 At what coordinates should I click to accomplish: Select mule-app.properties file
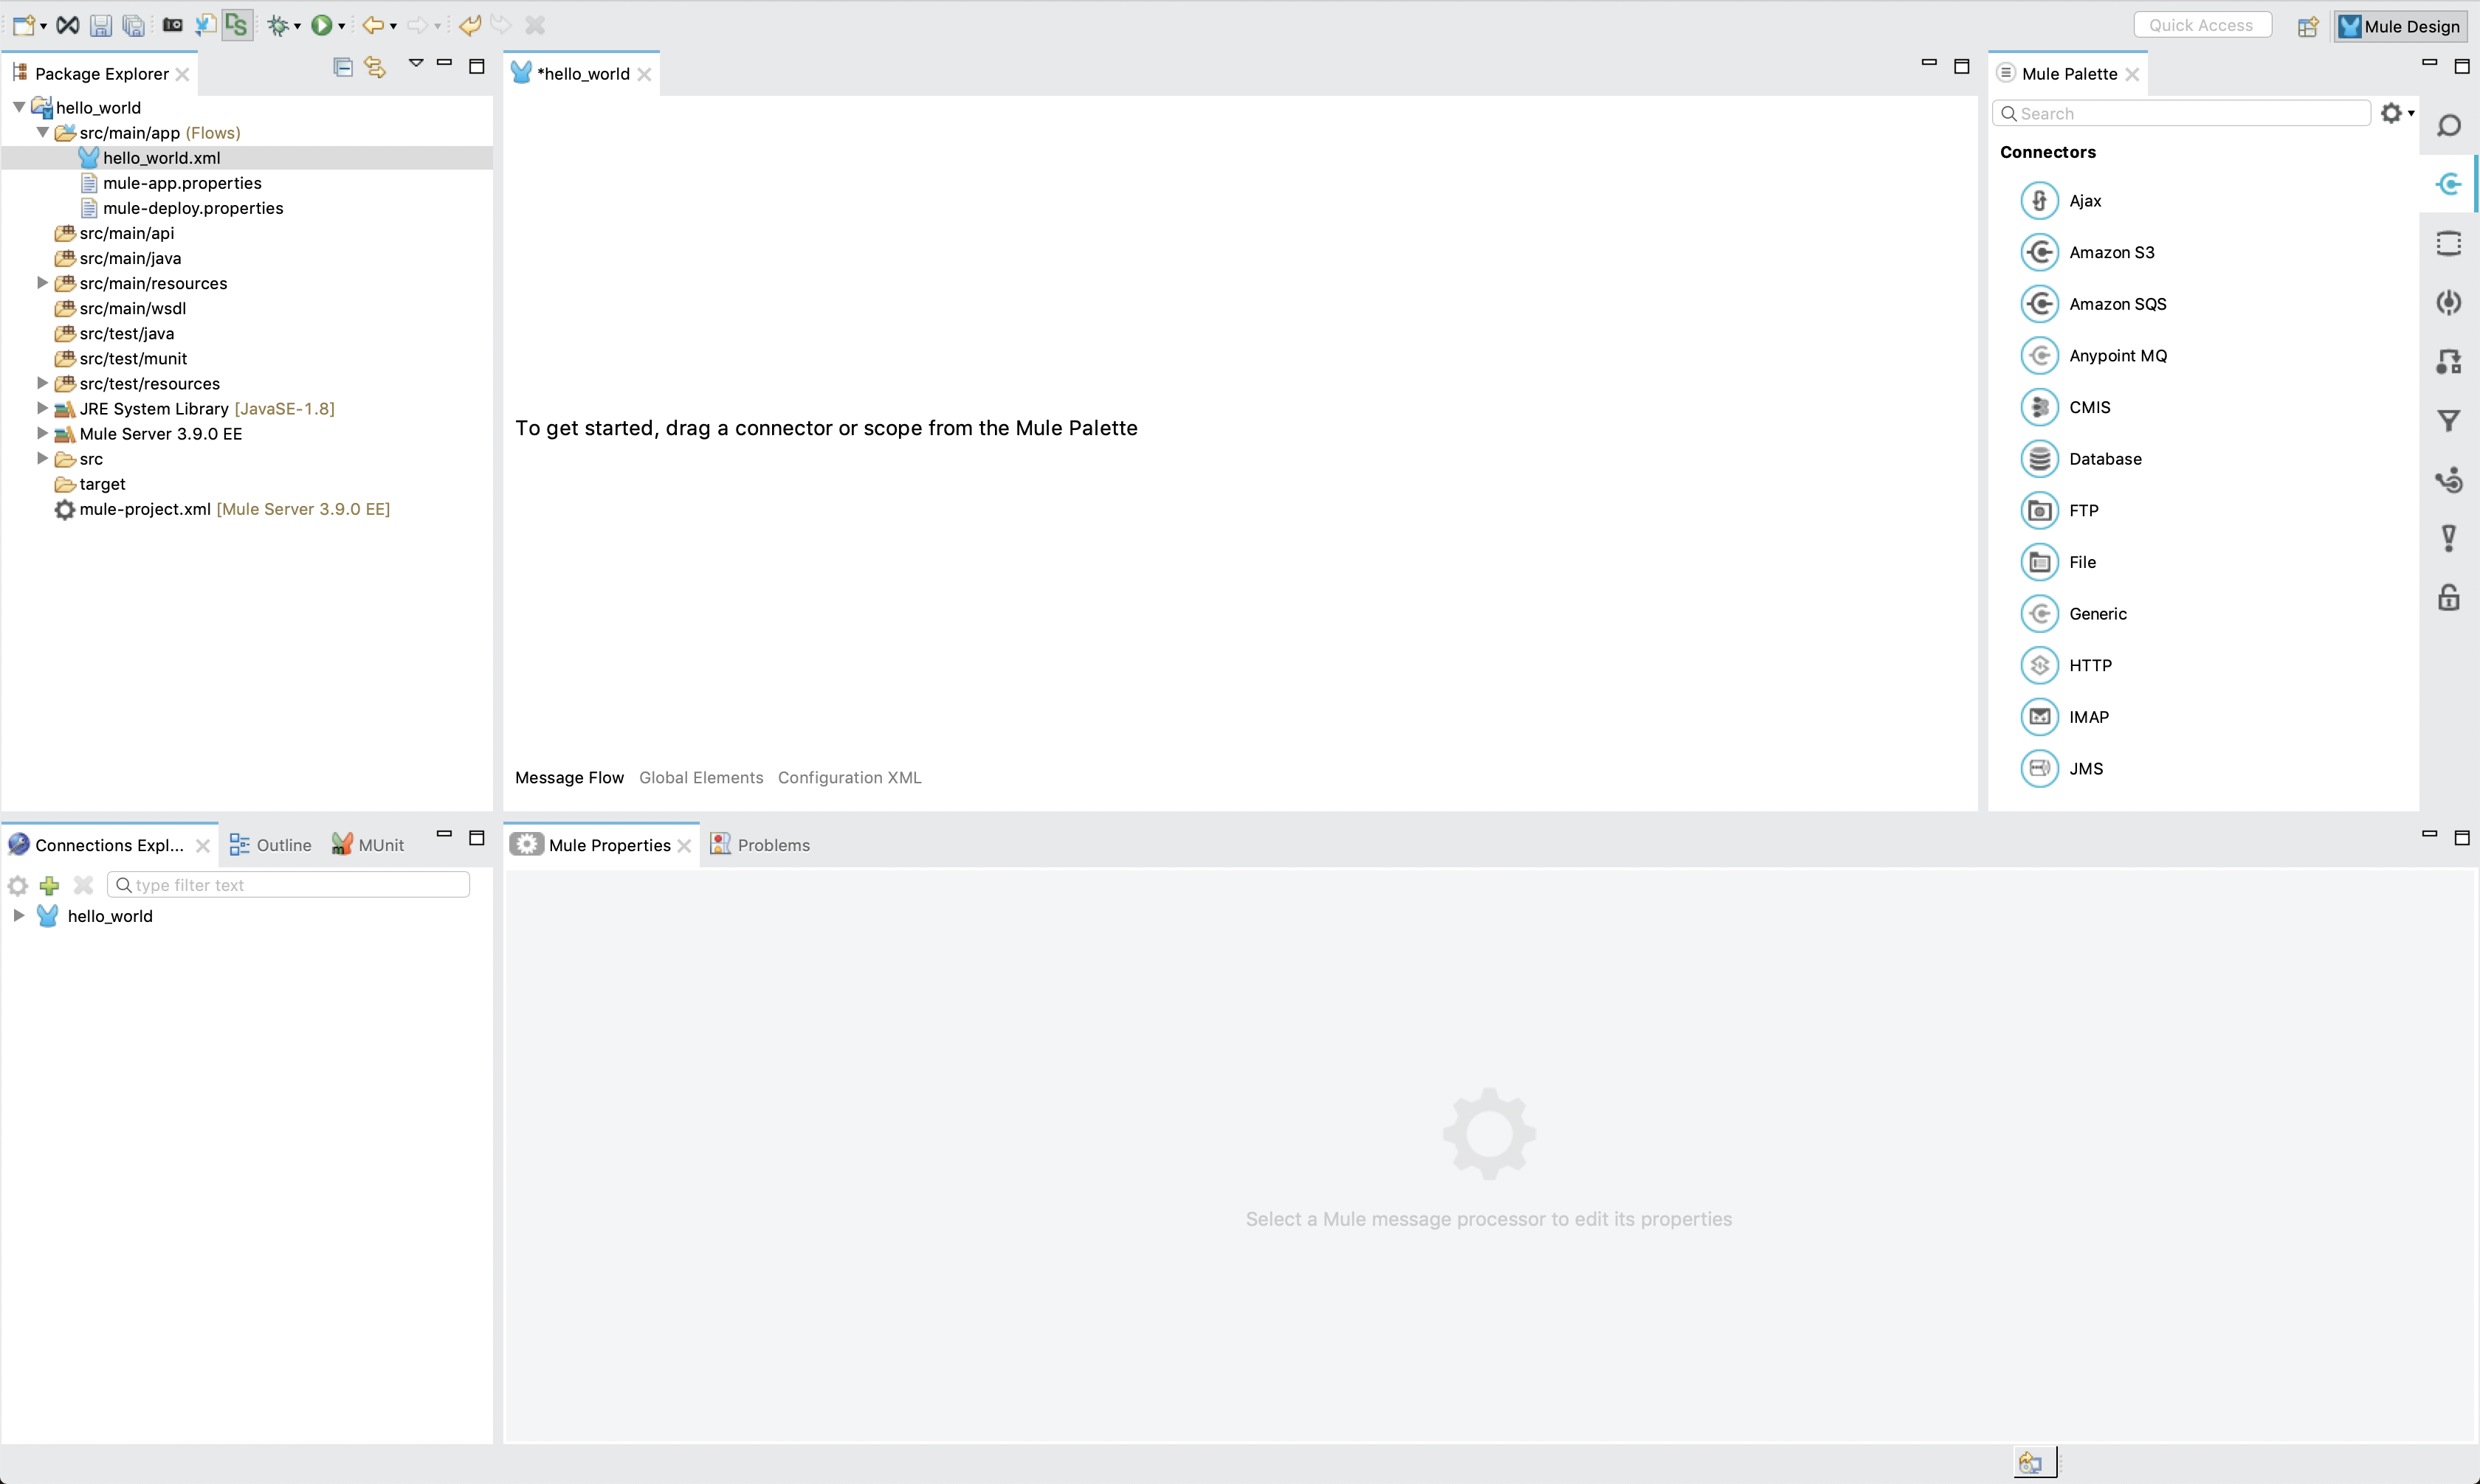[x=182, y=183]
